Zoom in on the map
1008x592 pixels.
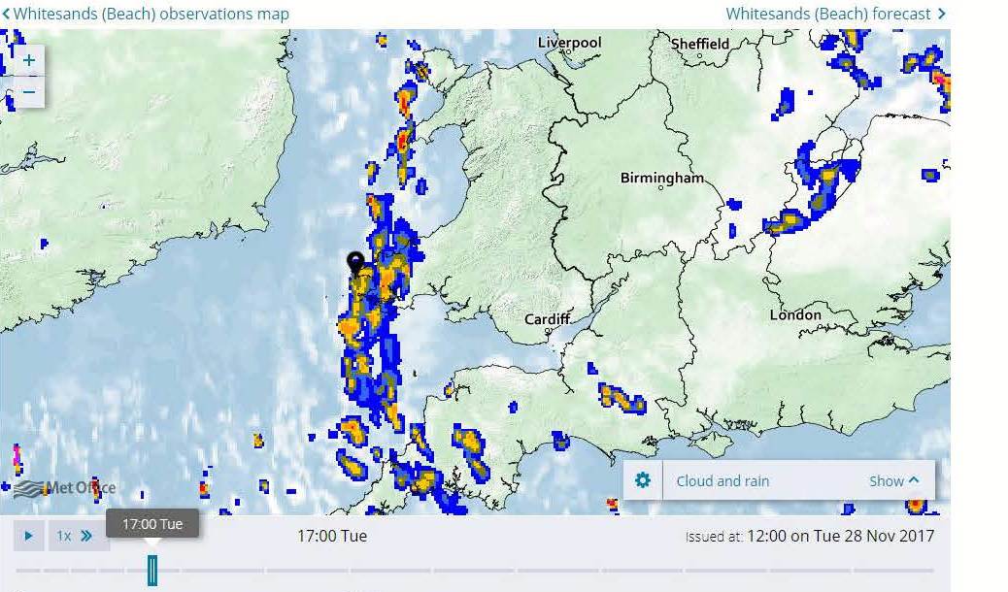pos(29,60)
